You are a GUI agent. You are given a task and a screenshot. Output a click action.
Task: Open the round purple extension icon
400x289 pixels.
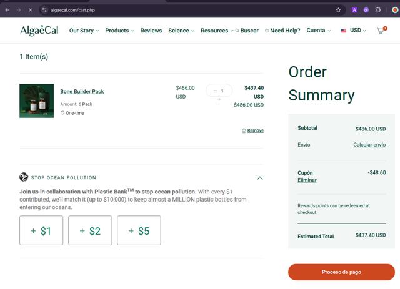366,10
